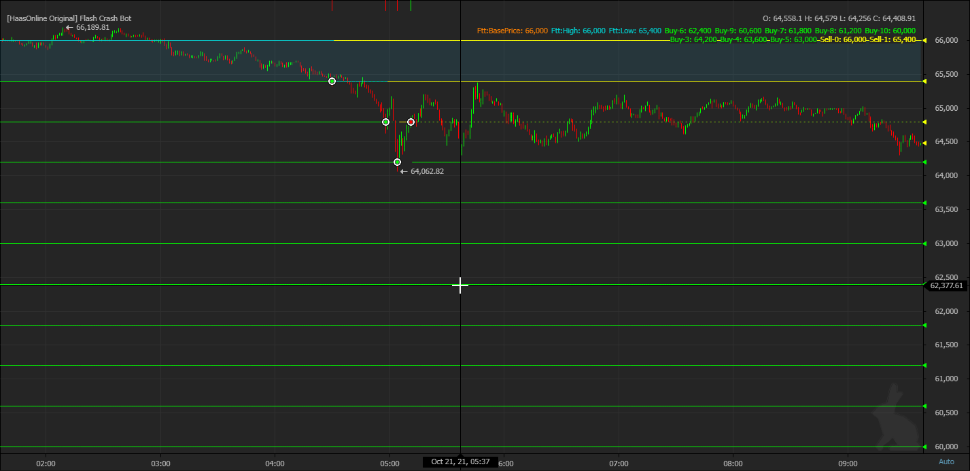Click the Auto scale button
This screenshot has height=471, width=970.
click(x=946, y=461)
